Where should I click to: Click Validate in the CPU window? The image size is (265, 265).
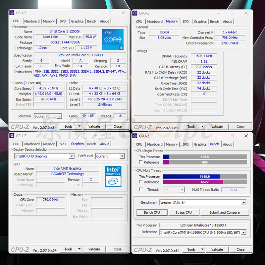(94, 126)
